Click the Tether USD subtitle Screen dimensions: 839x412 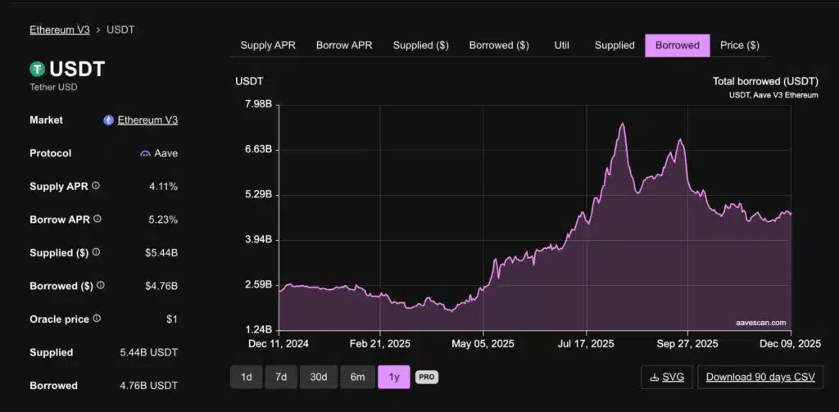click(x=53, y=87)
